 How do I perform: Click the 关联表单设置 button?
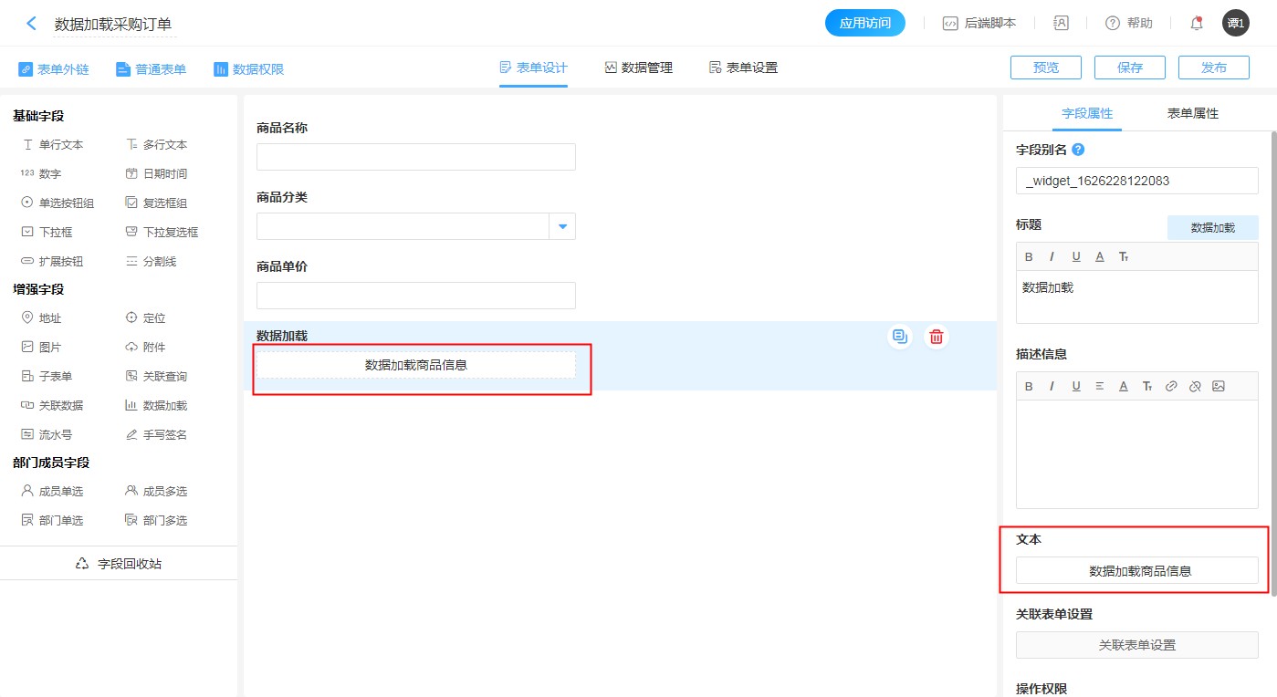click(x=1136, y=645)
